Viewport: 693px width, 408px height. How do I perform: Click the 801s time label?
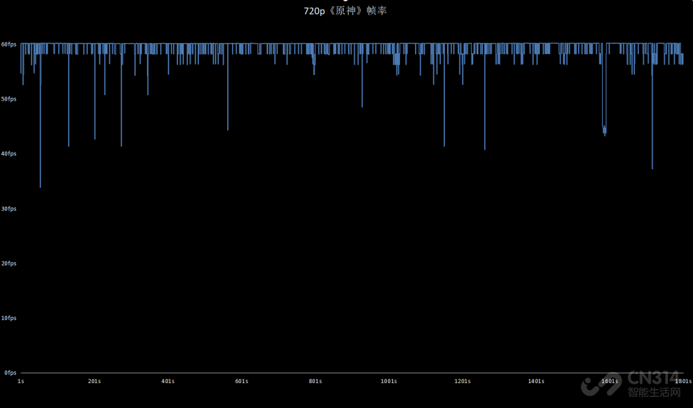click(x=315, y=381)
